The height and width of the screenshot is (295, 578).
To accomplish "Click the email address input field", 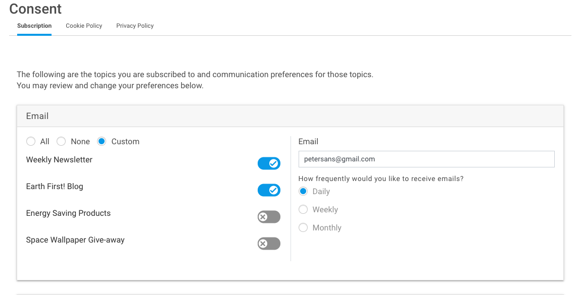I will [x=426, y=159].
